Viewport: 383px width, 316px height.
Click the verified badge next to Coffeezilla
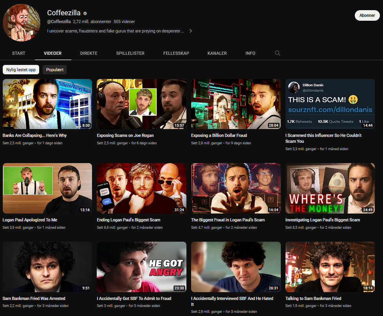click(x=85, y=13)
